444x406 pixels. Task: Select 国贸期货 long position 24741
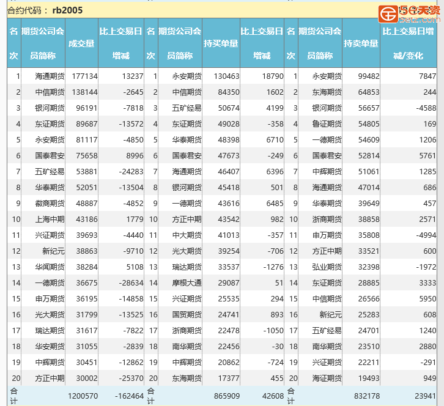tap(229, 314)
